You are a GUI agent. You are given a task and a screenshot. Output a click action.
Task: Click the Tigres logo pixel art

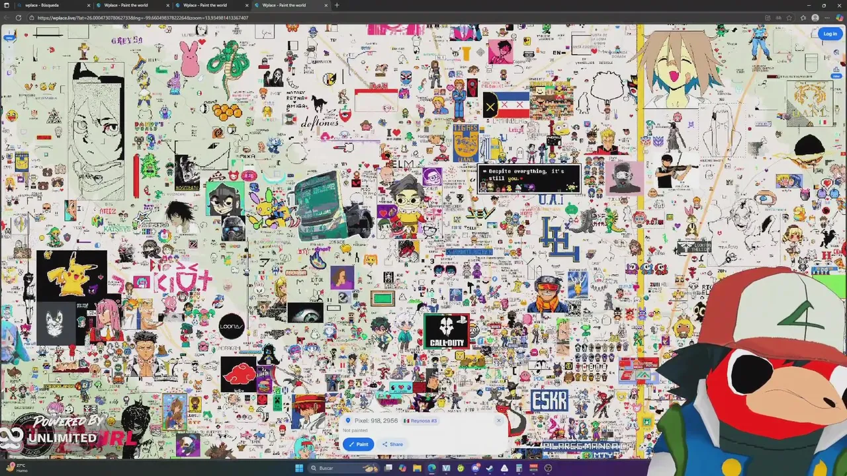tap(465, 143)
